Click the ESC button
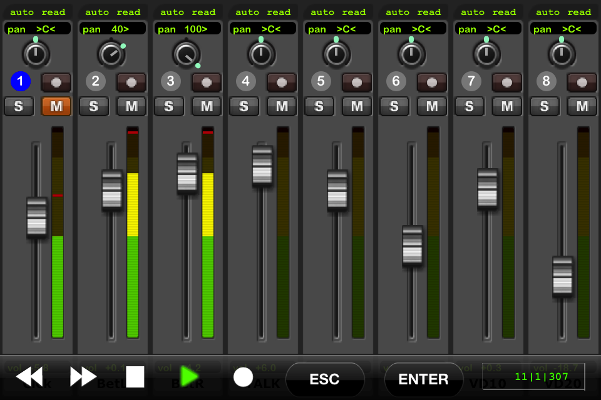Image resolution: width=601 pixels, height=400 pixels. [324, 379]
